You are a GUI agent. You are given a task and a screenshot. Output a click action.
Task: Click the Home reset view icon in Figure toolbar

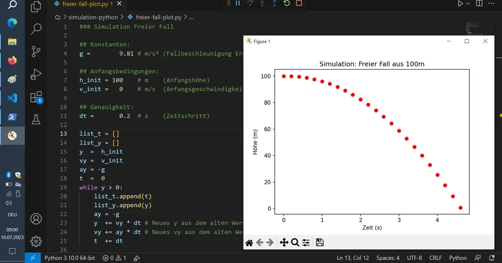pos(249,243)
